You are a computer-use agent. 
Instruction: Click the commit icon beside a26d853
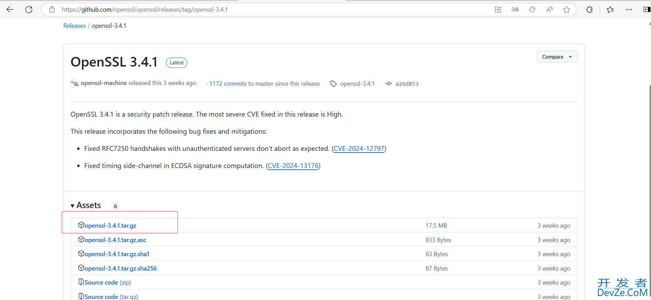(x=389, y=84)
